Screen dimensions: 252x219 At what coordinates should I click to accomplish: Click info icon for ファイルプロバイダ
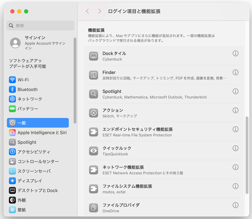[235, 205]
